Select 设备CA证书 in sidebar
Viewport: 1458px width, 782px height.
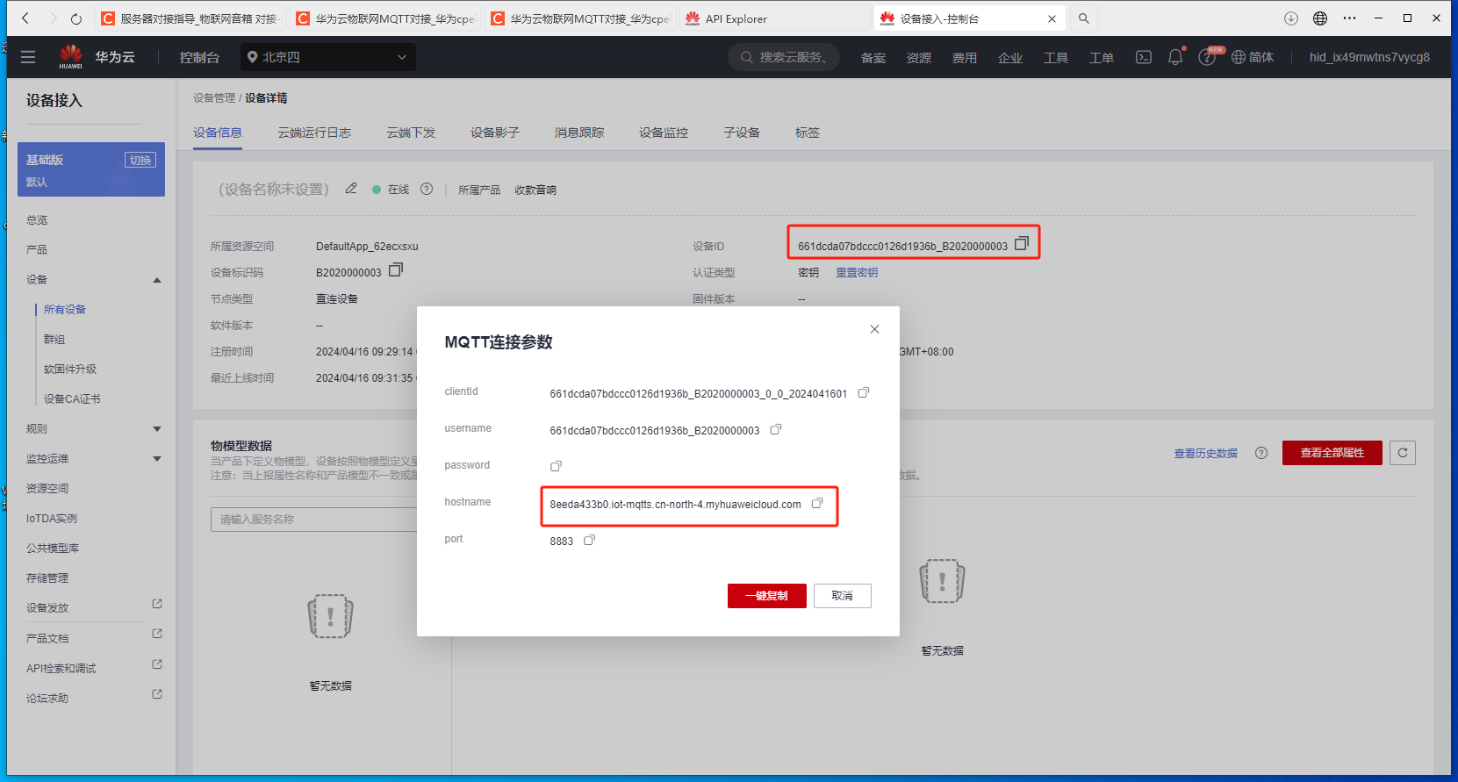pos(72,399)
